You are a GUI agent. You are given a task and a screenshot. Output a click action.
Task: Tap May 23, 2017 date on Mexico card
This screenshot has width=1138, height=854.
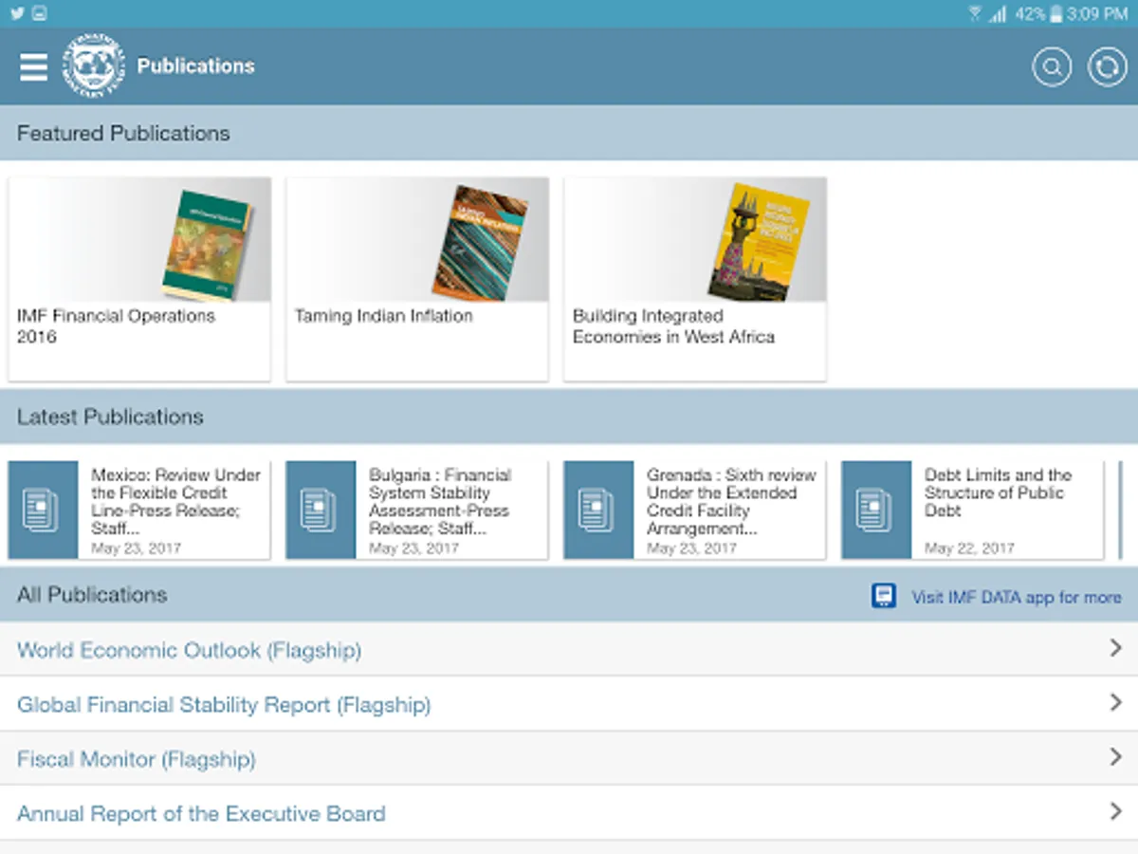(136, 548)
